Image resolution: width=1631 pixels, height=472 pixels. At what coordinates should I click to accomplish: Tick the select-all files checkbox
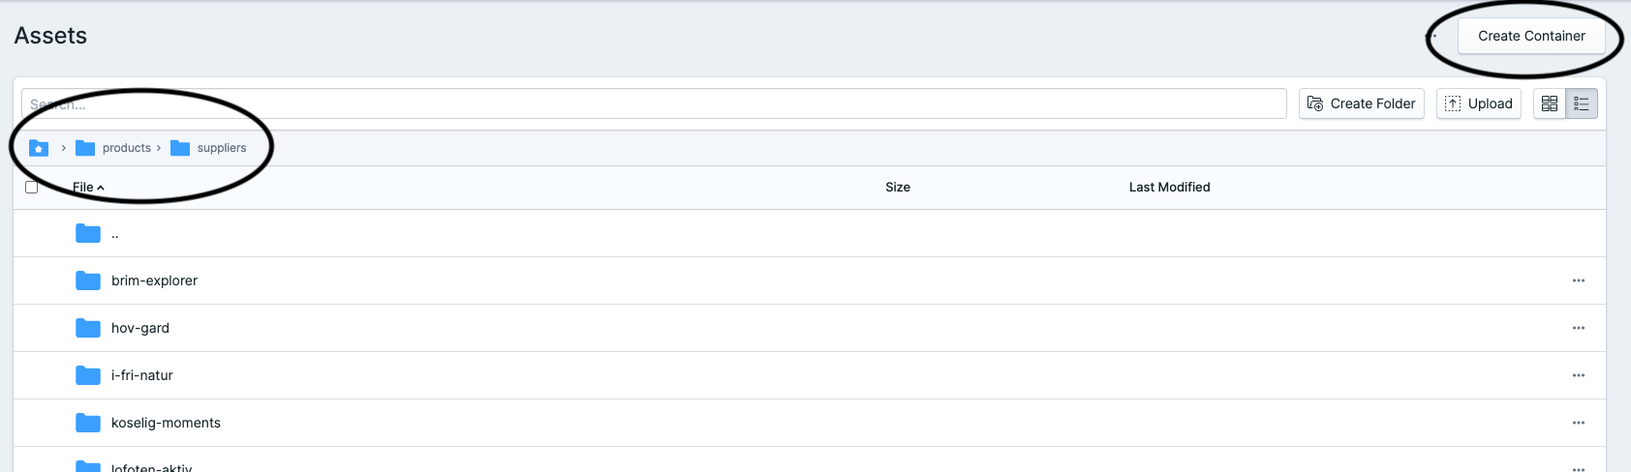(32, 187)
